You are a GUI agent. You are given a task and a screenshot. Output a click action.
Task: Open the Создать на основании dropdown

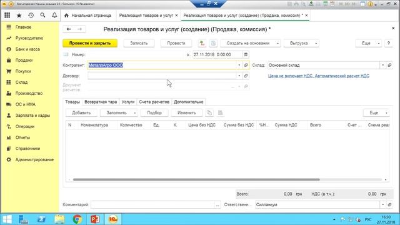[250, 43]
